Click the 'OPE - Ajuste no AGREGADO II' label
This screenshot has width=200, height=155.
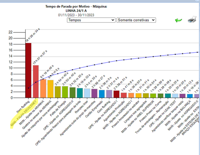click(x=58, y=115)
